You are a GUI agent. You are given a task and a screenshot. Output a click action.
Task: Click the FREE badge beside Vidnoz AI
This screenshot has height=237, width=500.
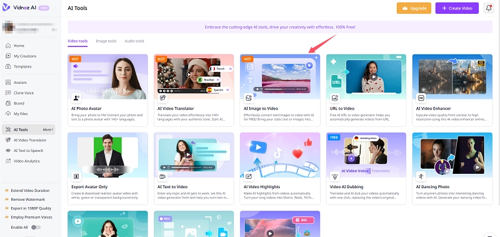click(44, 8)
